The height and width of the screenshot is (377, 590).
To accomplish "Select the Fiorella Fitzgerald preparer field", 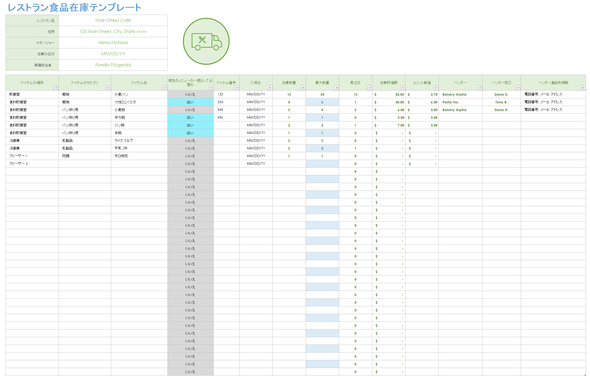I will coord(113,65).
